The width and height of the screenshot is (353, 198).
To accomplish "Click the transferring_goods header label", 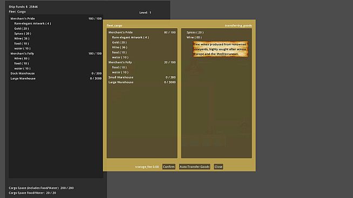I will click(x=238, y=25).
